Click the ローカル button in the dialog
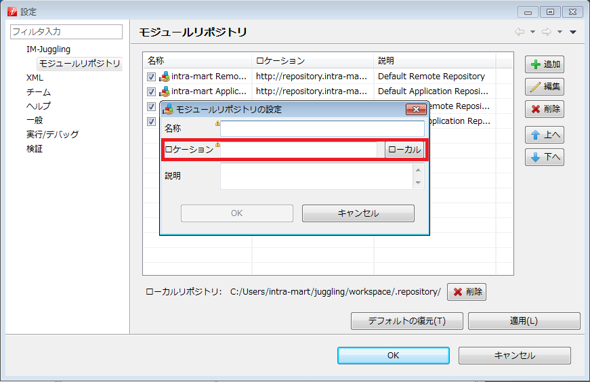 (x=404, y=150)
